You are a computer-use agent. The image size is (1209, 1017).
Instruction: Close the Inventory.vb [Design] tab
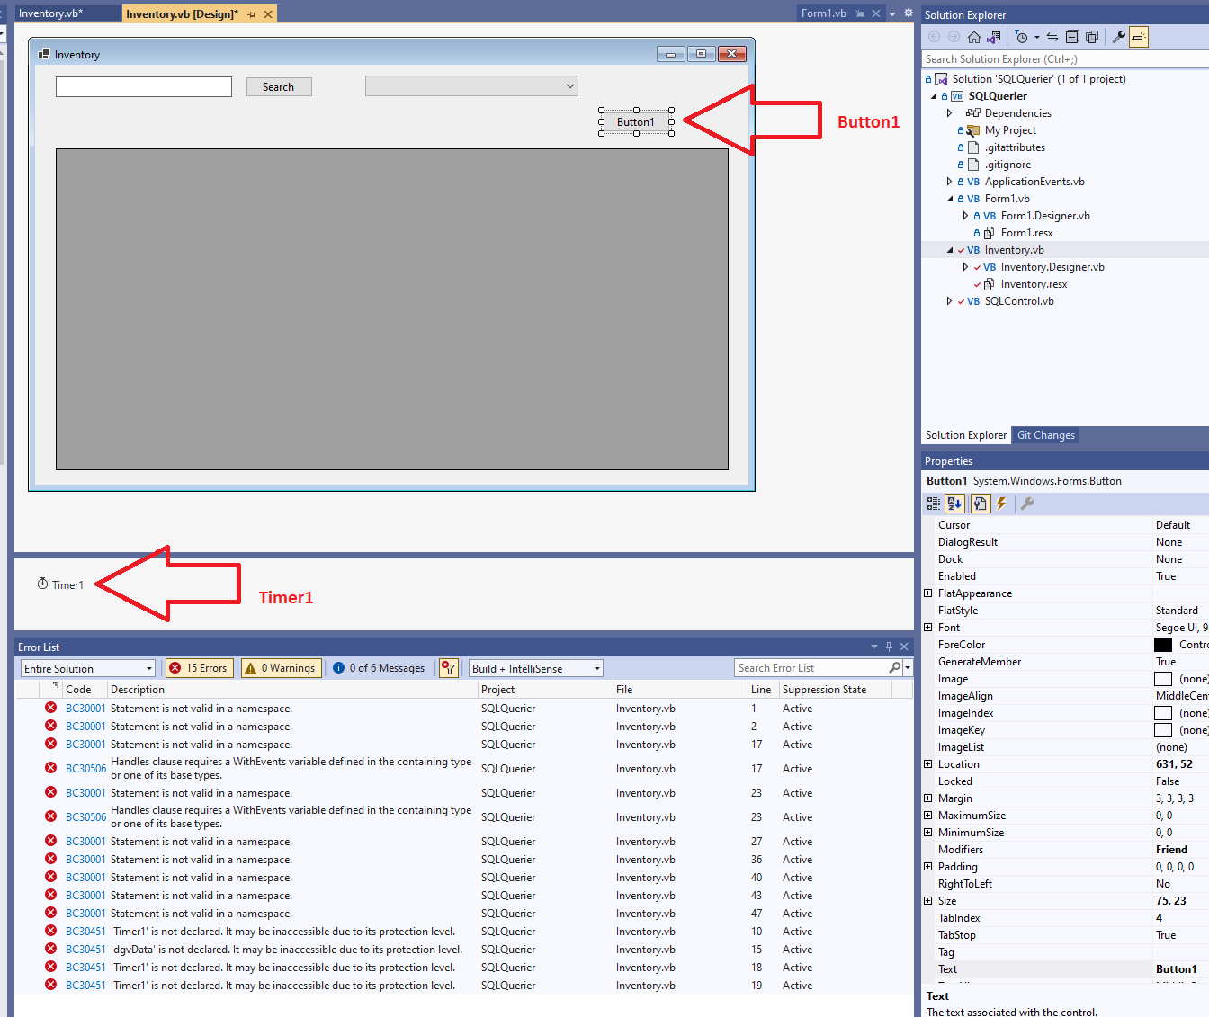click(x=268, y=14)
